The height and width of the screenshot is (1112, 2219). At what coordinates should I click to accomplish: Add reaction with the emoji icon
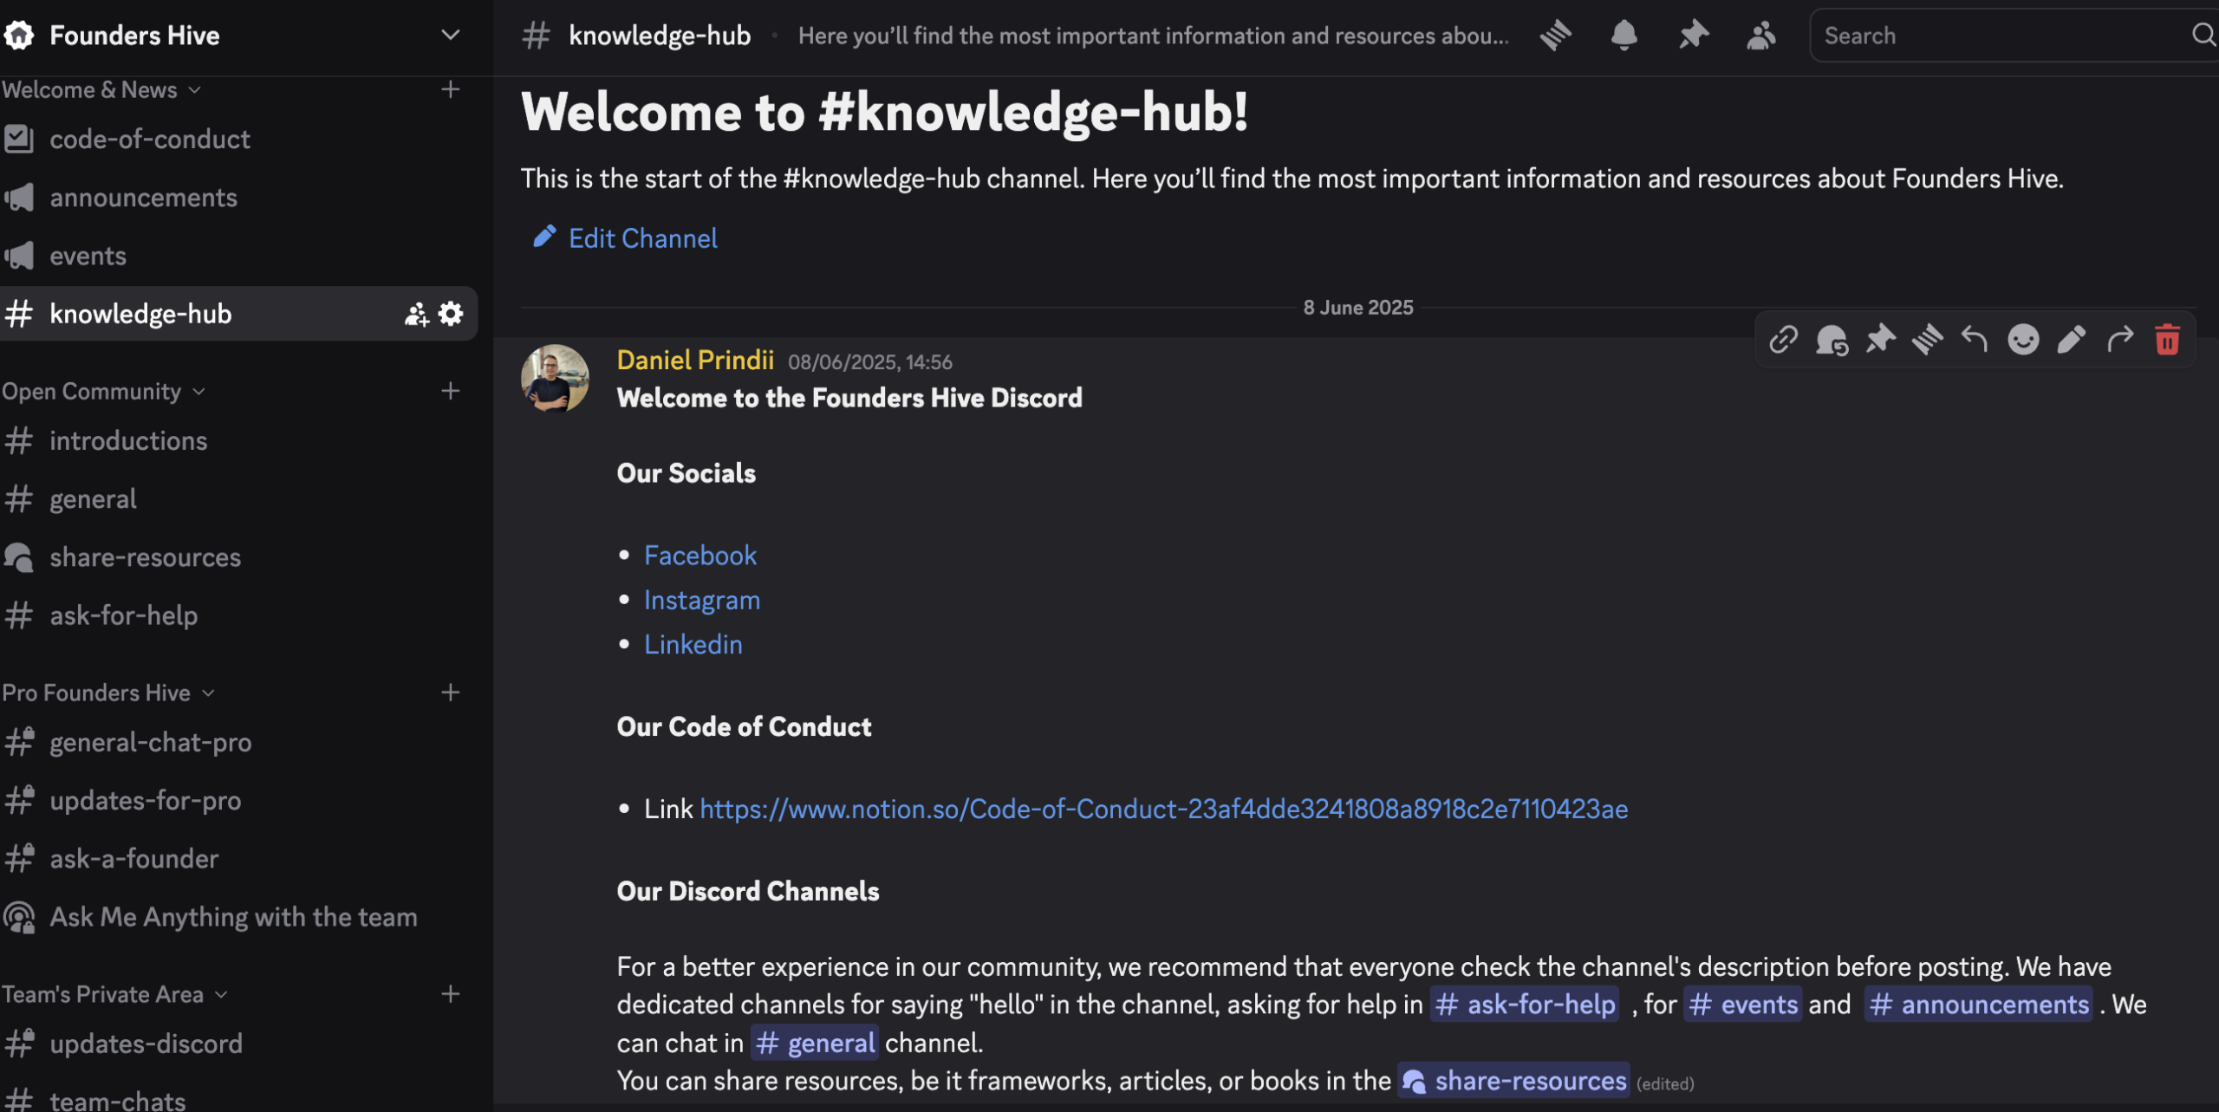point(2023,340)
